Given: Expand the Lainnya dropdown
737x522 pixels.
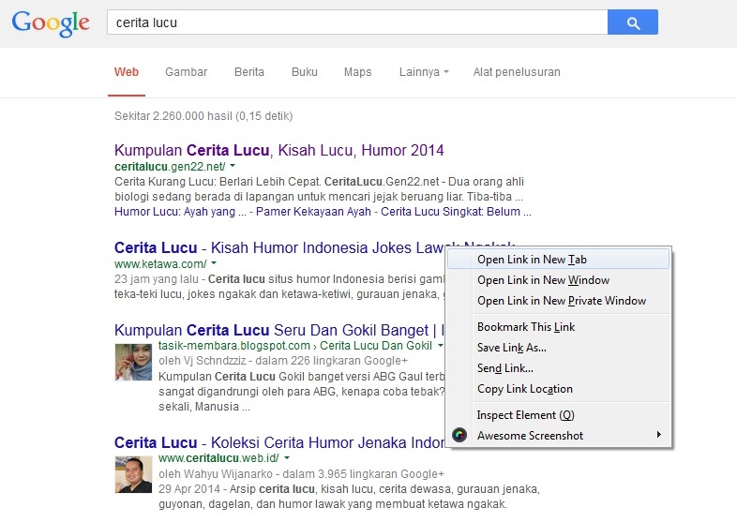Looking at the screenshot, I should pyautogui.click(x=424, y=72).
